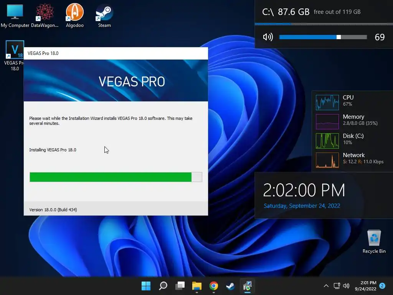This screenshot has height=295, width=393.
Task: Click the Network activity graph
Action: click(327, 160)
